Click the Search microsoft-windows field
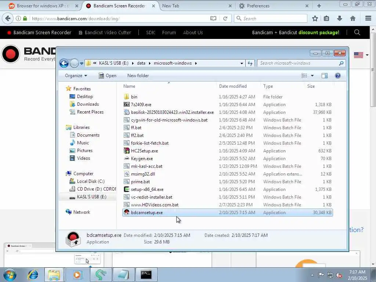Image resolution: width=376 pixels, height=282 pixels. pos(301,63)
